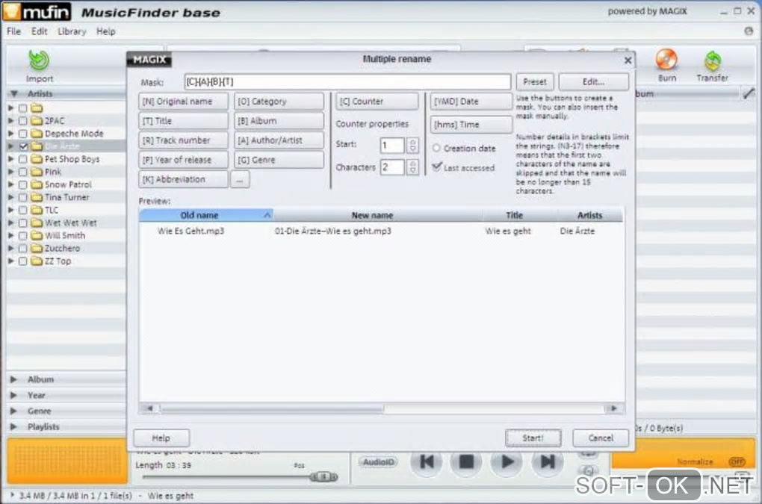The width and height of the screenshot is (762, 504).
Task: Open the Burn disc icon
Action: (x=666, y=60)
